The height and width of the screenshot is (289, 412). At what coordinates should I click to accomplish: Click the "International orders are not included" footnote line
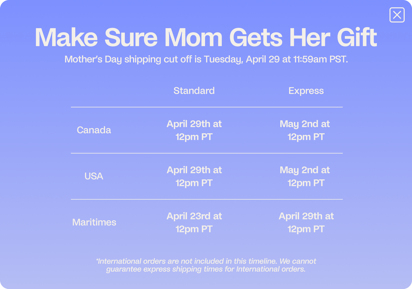(x=206, y=261)
